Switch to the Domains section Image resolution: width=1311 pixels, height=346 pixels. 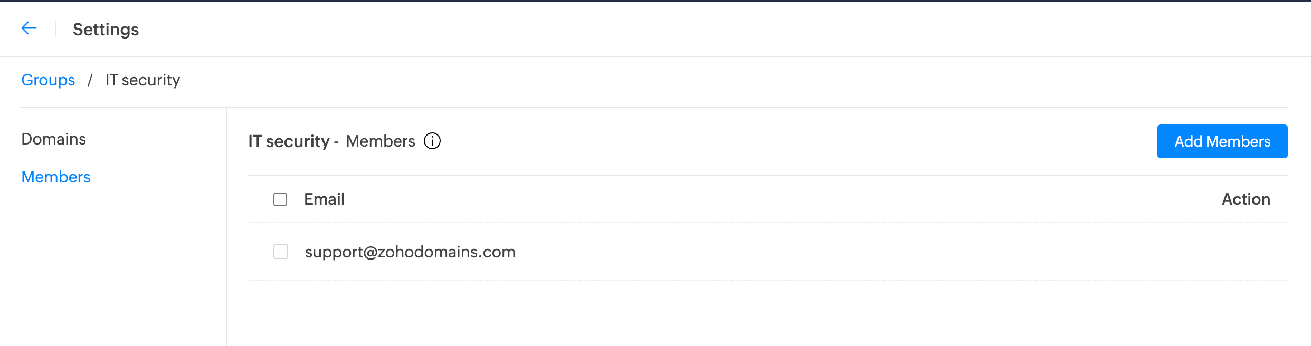point(53,139)
